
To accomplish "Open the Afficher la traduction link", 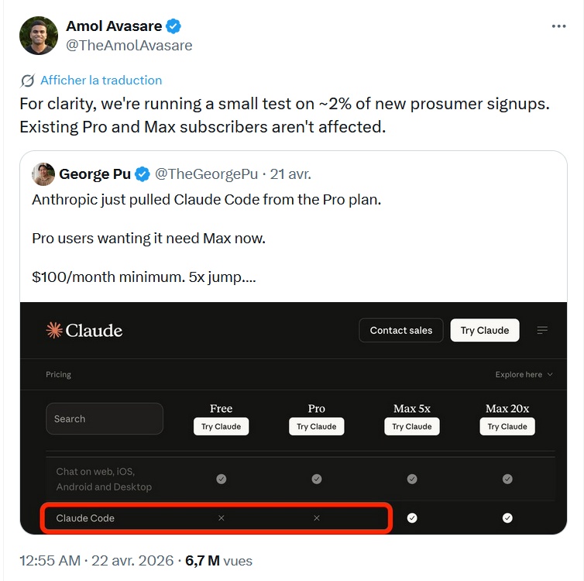I will (x=101, y=81).
